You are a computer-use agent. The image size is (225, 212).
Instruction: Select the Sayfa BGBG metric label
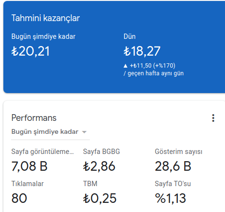(x=101, y=152)
